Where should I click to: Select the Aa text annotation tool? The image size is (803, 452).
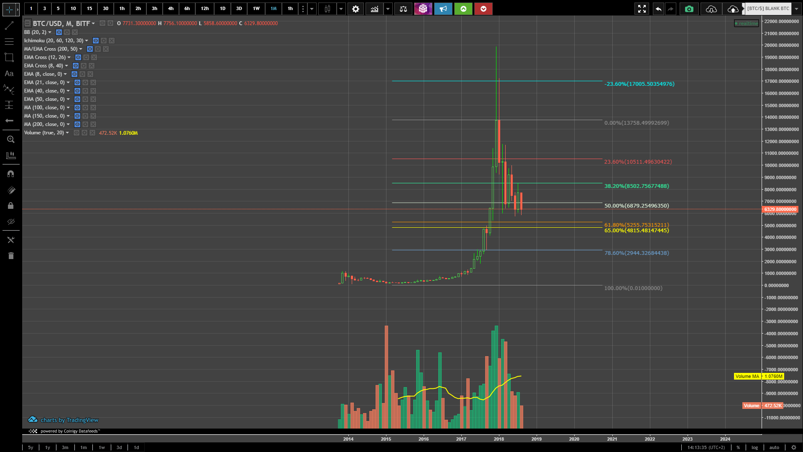point(9,73)
